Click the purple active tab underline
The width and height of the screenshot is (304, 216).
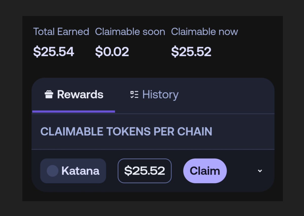74,111
